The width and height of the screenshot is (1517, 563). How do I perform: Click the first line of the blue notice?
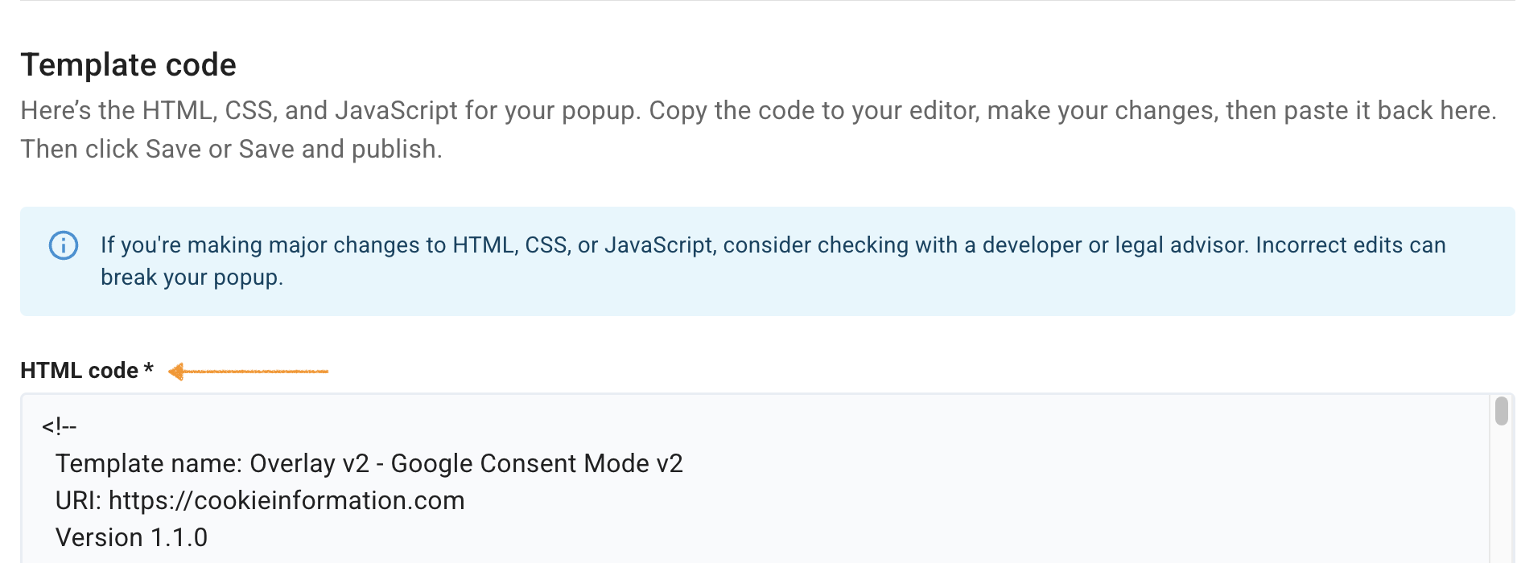[773, 245]
